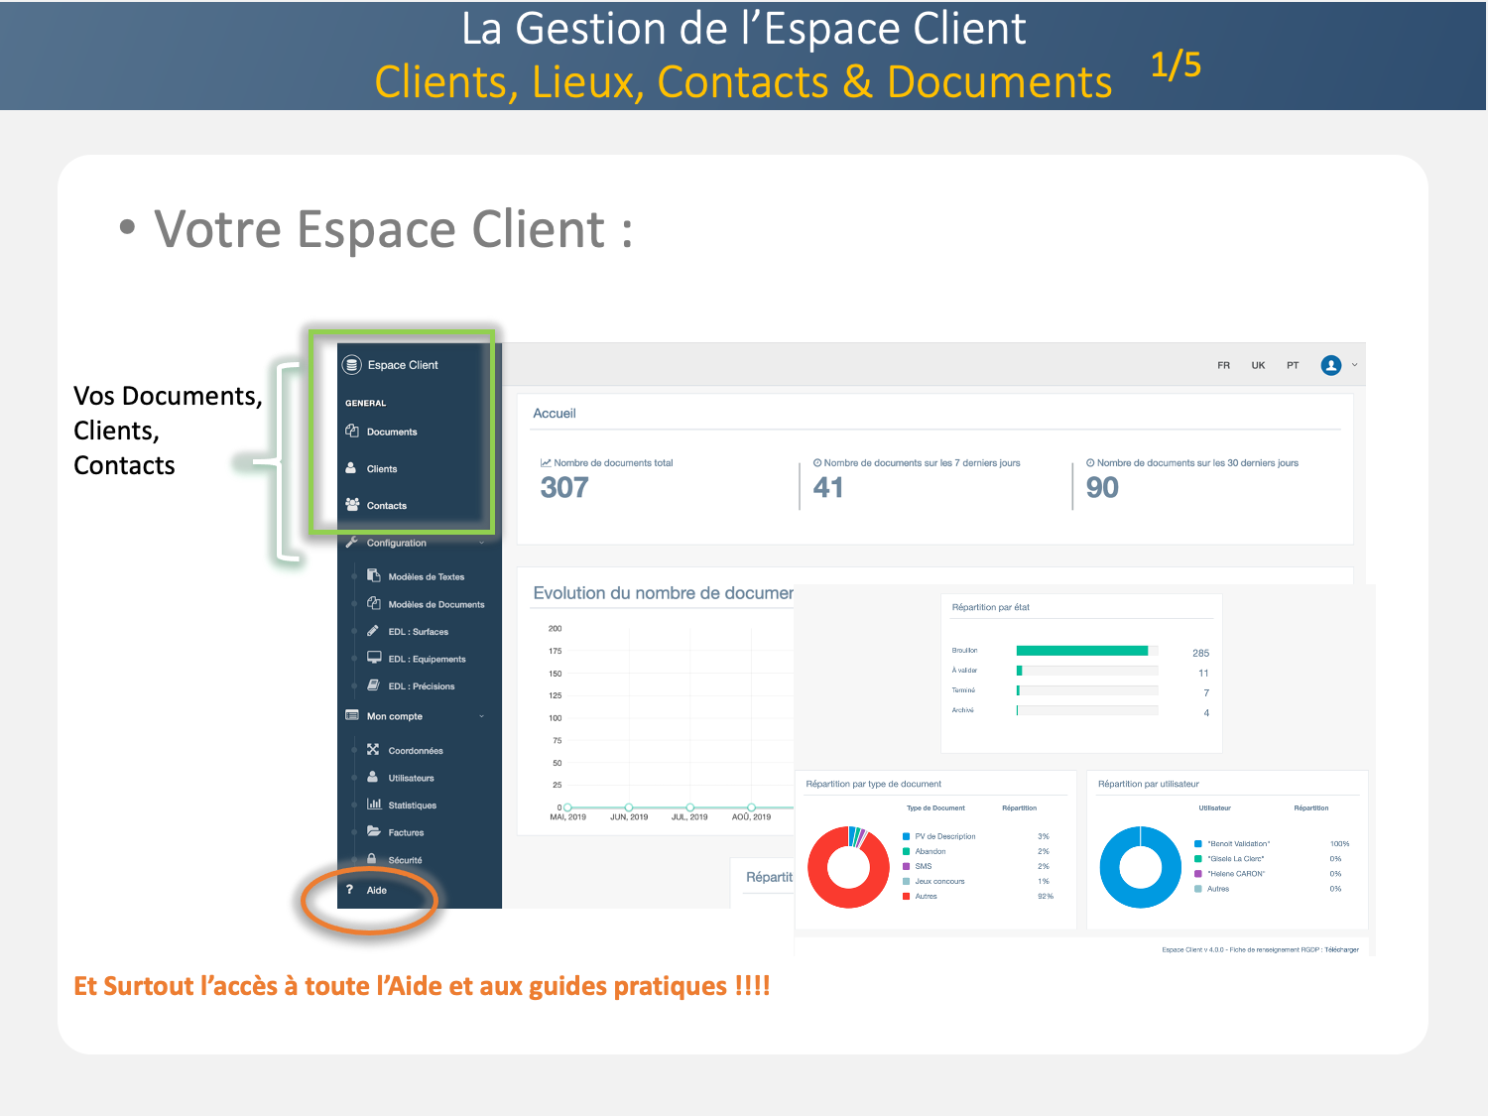Screen dimensions: 1488x1116
Task: Collapse the Configuration section chevron
Action: click(x=482, y=543)
